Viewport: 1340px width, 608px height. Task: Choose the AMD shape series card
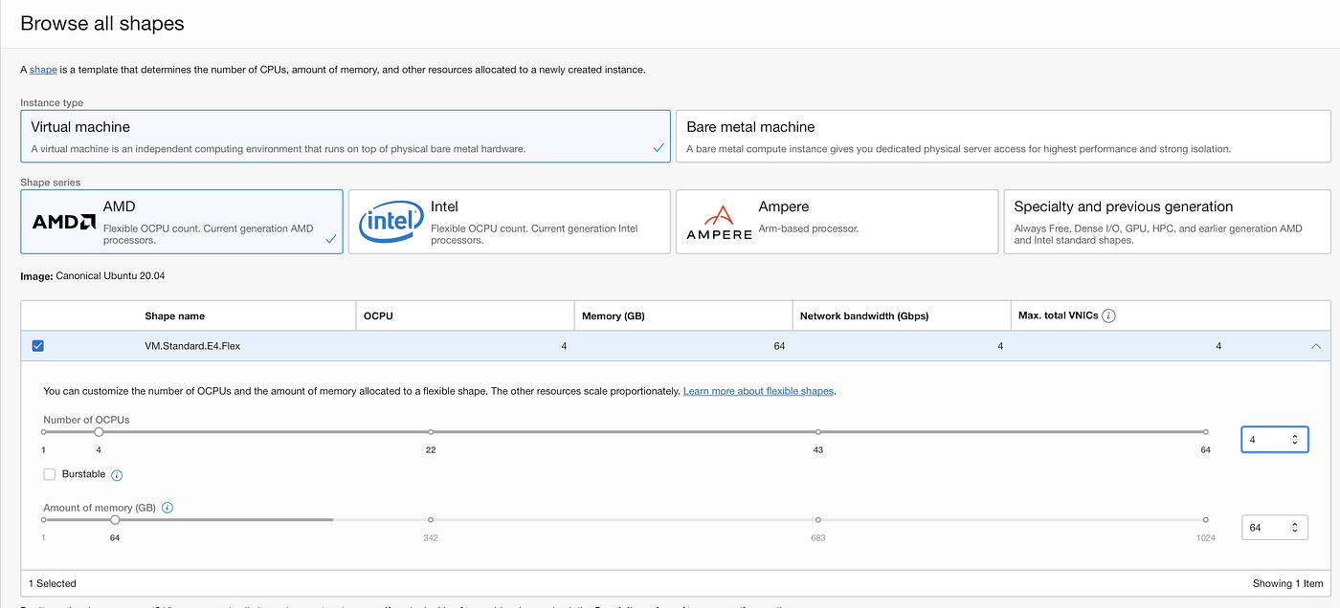click(x=182, y=222)
